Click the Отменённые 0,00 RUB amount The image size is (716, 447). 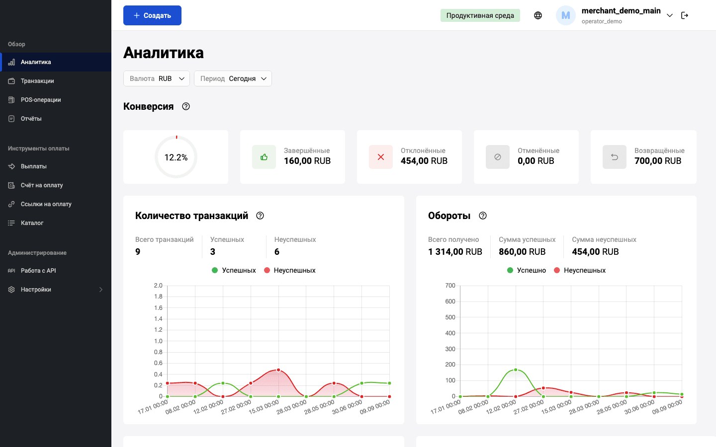(536, 161)
